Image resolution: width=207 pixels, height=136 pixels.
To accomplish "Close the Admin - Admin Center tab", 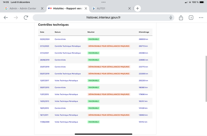I will 42,9.
